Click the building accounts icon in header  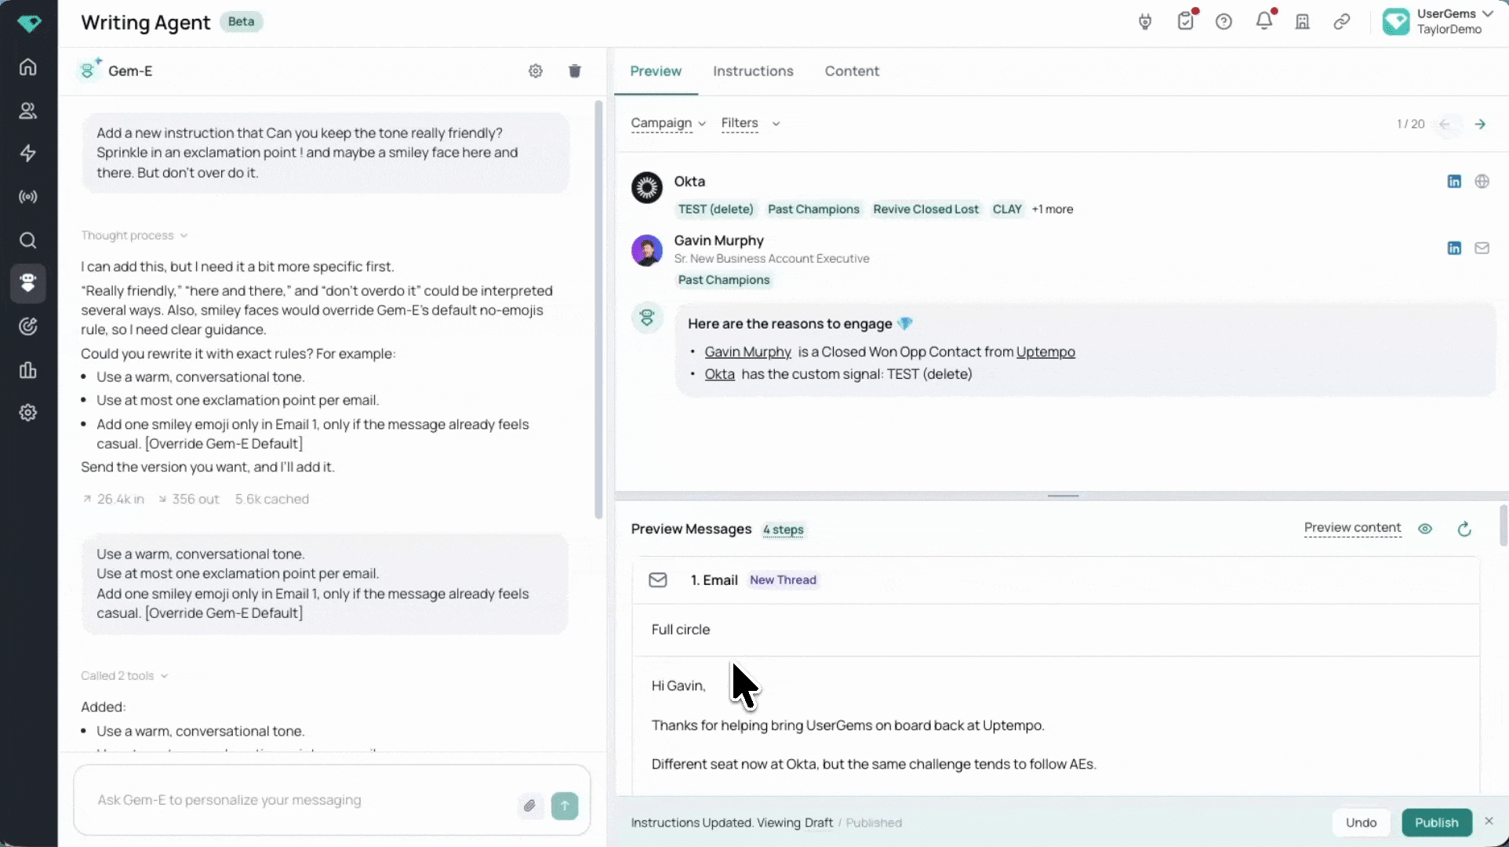1303,22
